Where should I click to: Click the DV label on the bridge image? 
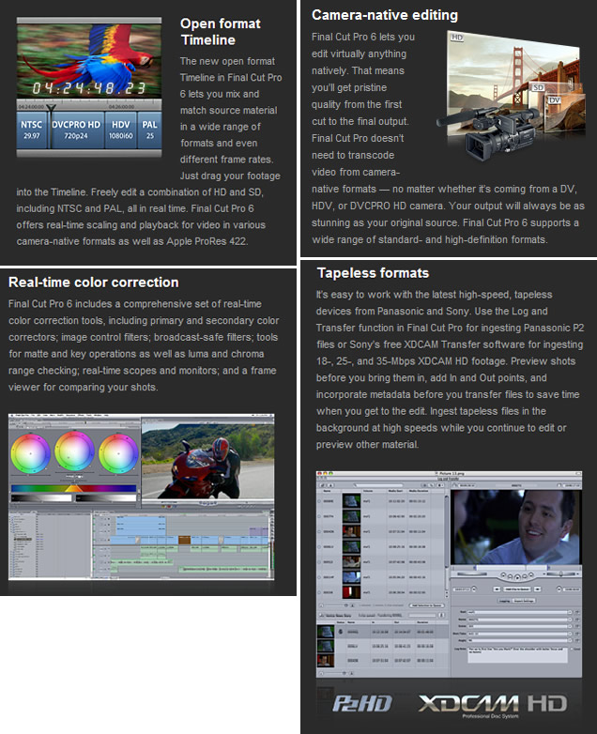coord(554,99)
